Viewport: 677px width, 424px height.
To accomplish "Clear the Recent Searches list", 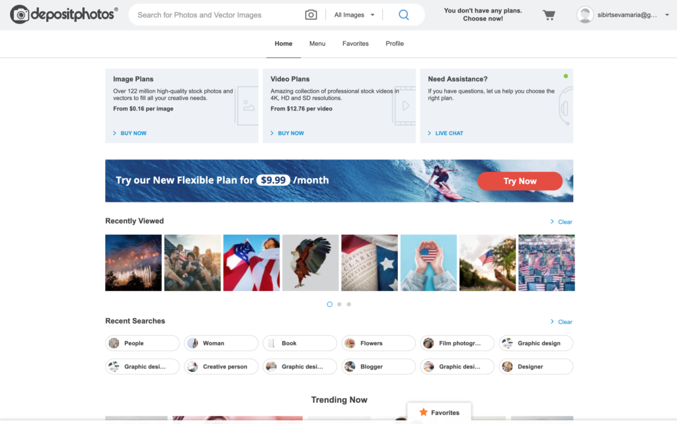I will pyautogui.click(x=561, y=322).
